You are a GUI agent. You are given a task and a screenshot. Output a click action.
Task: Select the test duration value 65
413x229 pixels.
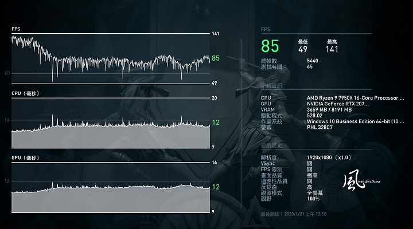[310, 67]
